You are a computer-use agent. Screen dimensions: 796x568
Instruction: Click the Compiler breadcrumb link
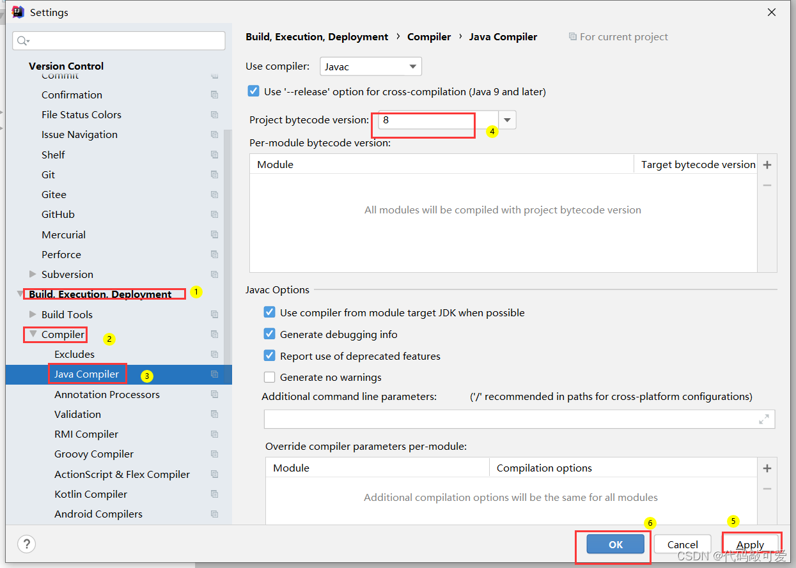coord(429,37)
